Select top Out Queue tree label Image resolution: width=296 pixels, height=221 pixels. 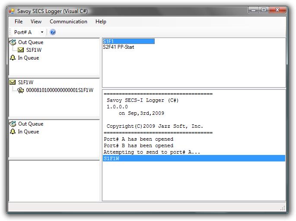tap(31, 42)
